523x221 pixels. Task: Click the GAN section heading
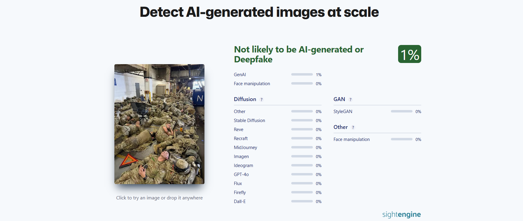[x=339, y=99]
